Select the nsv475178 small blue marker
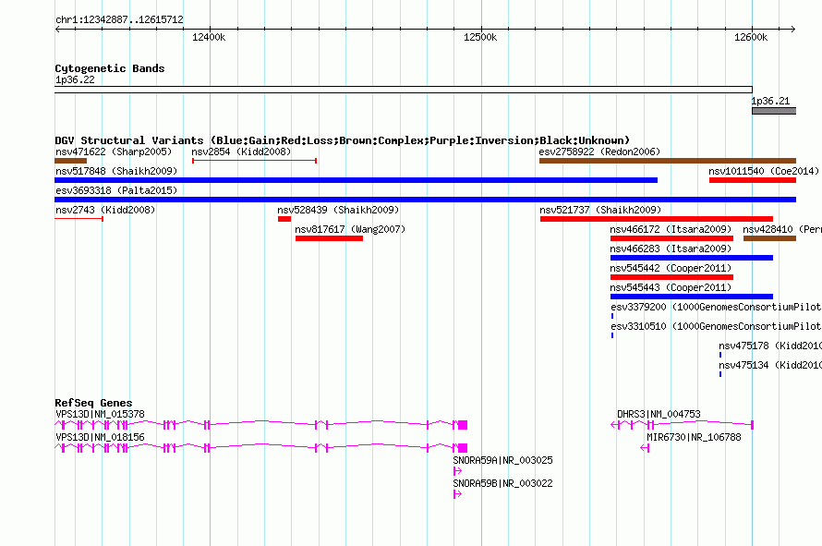 pos(720,355)
